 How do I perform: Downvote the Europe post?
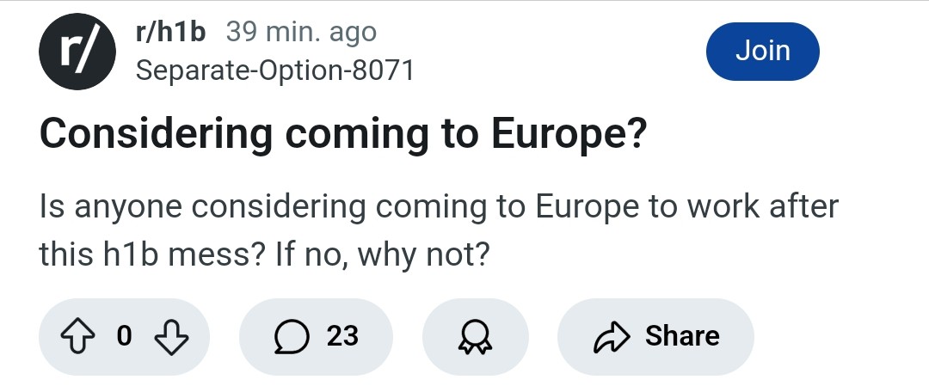[x=171, y=336]
